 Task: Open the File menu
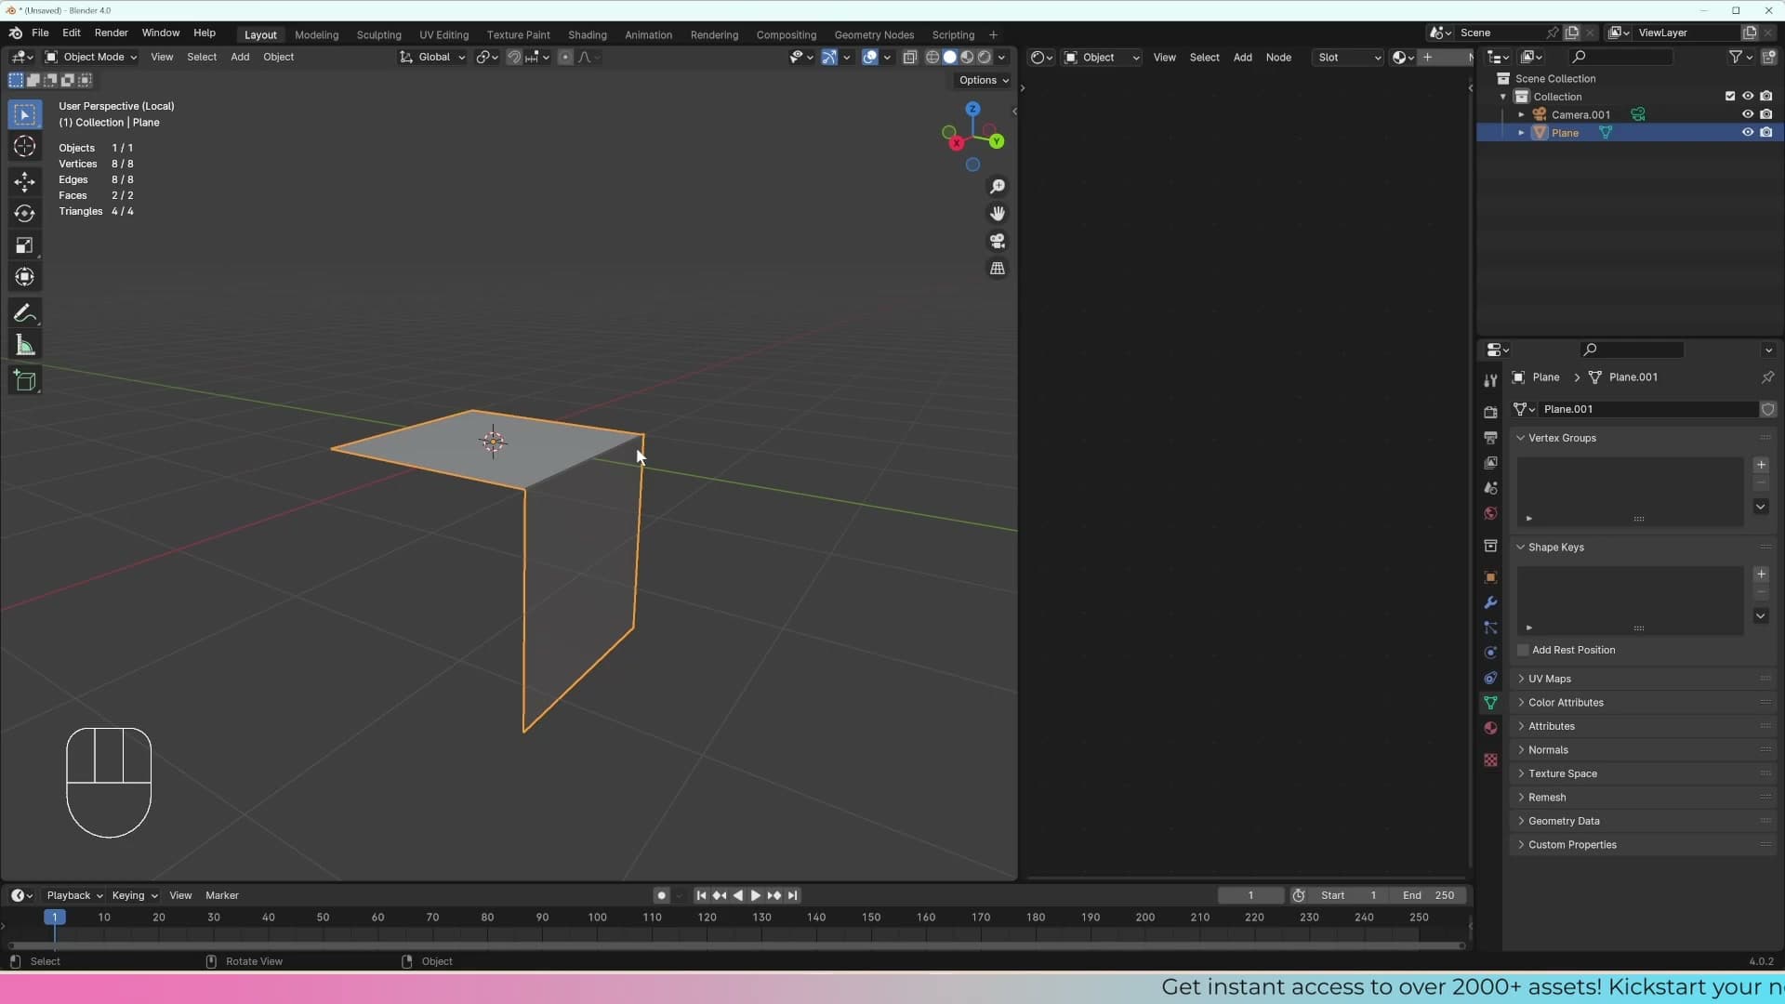(x=40, y=33)
